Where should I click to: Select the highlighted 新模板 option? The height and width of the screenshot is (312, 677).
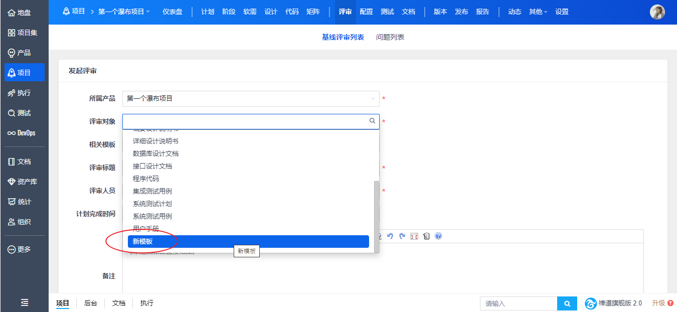[x=248, y=241]
